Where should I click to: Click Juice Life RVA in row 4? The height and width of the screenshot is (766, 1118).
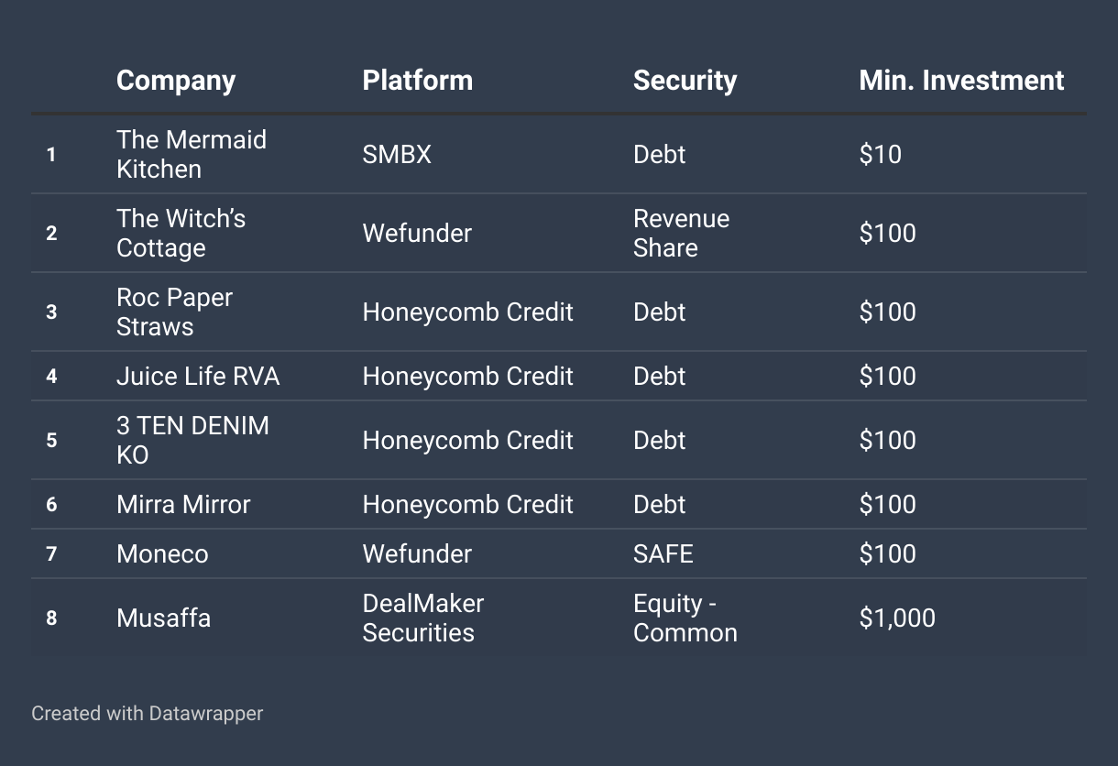198,376
